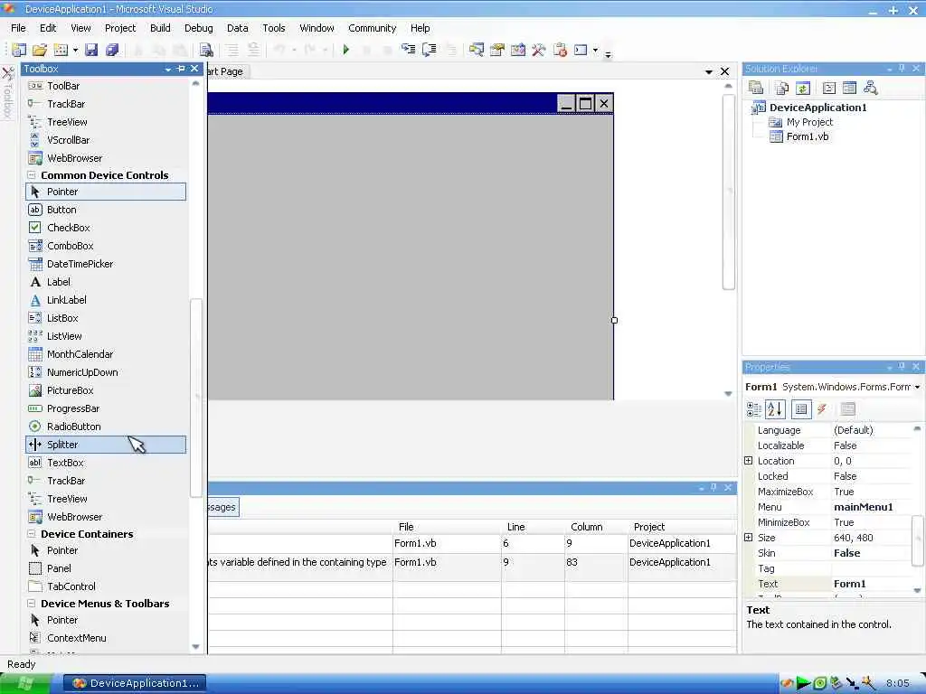
Task: Click the Refresh icon in Solution Explorer
Action: (x=803, y=88)
